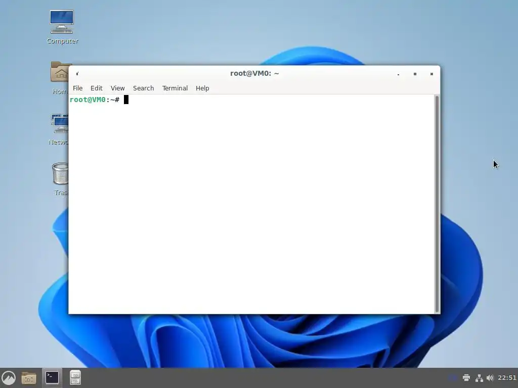The width and height of the screenshot is (518, 388).
Task: Click the terminal window menu icon in title bar
Action: coord(77,74)
